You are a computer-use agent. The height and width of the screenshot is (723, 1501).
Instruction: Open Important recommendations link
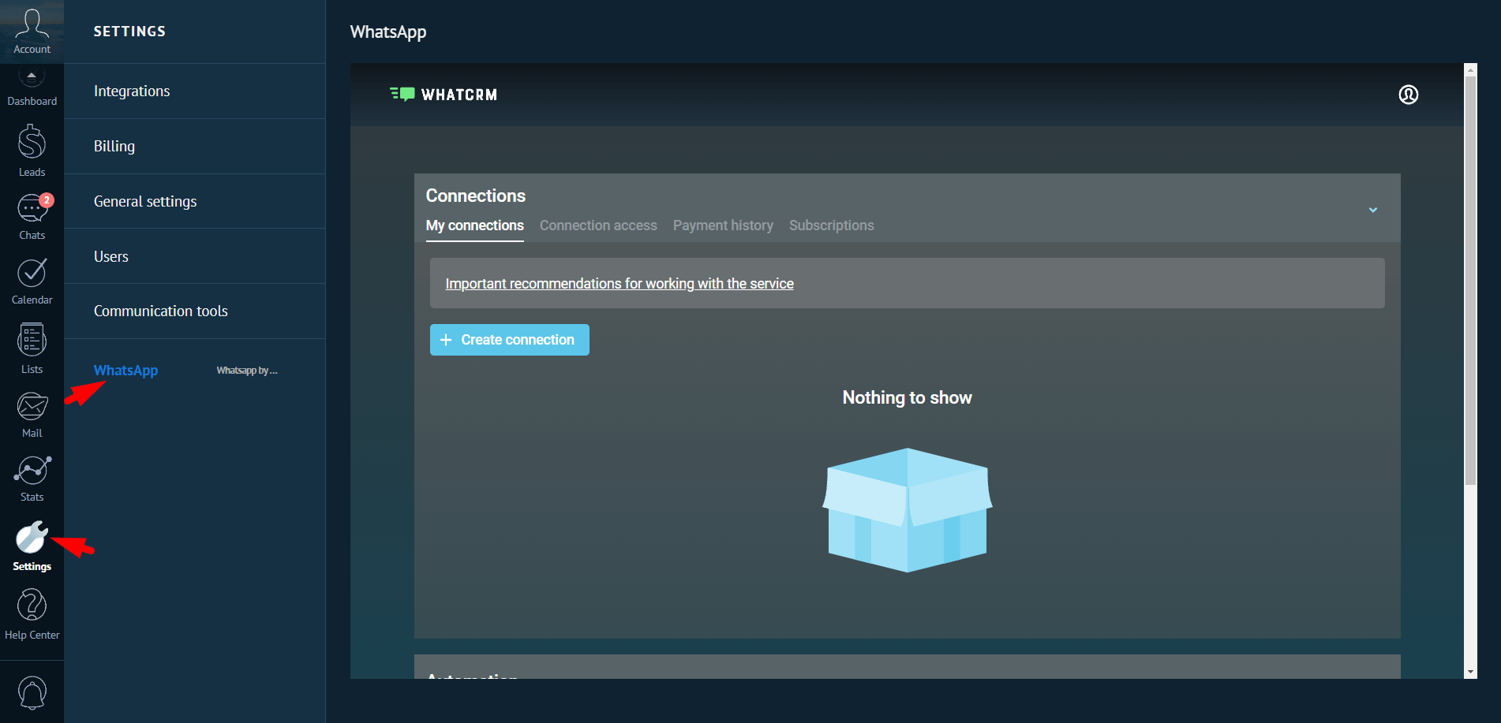[619, 284]
